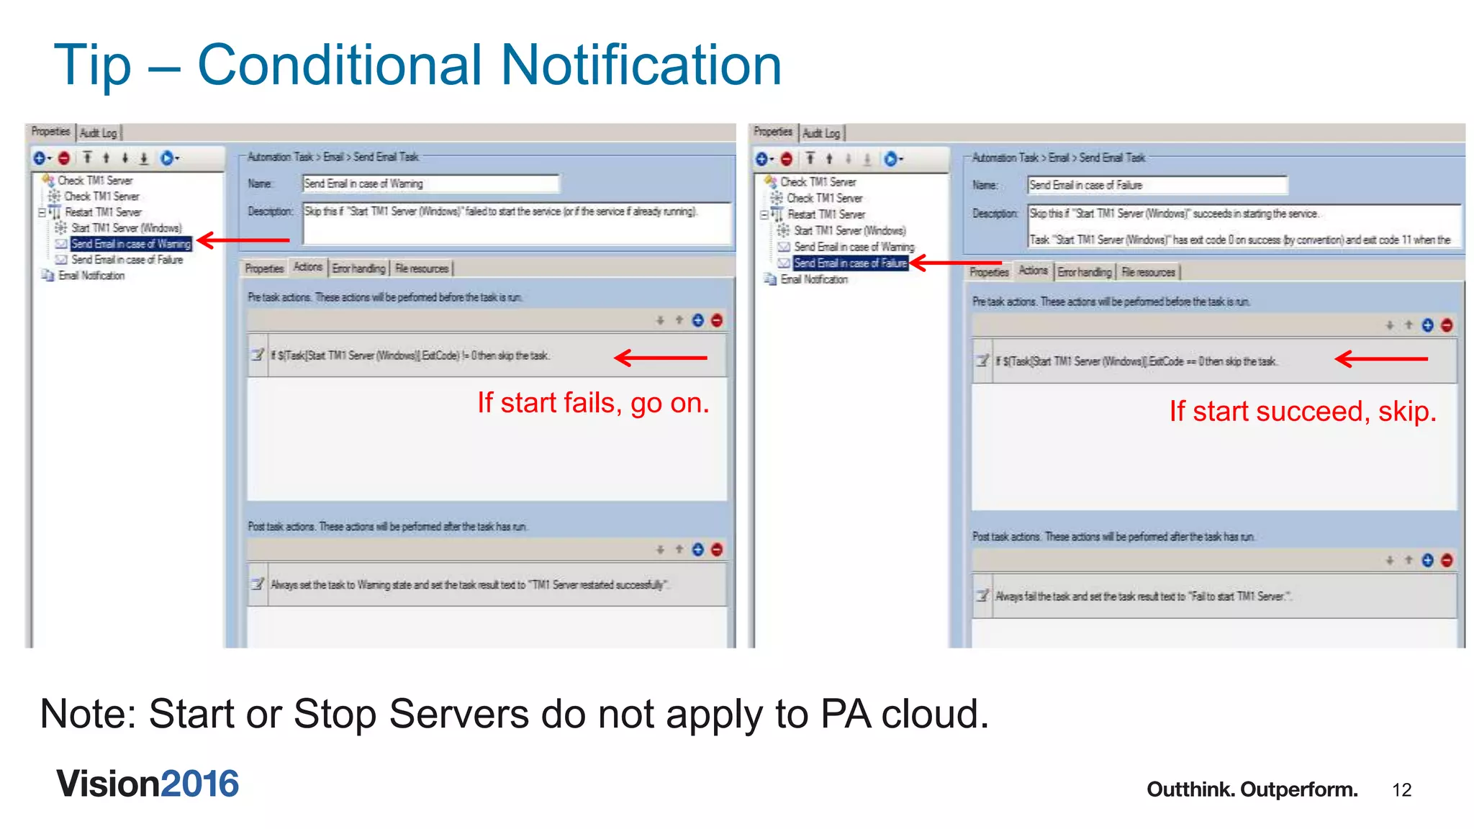The height and width of the screenshot is (829, 1474).
Task: Add a post-task action in right window
Action: tap(1428, 560)
